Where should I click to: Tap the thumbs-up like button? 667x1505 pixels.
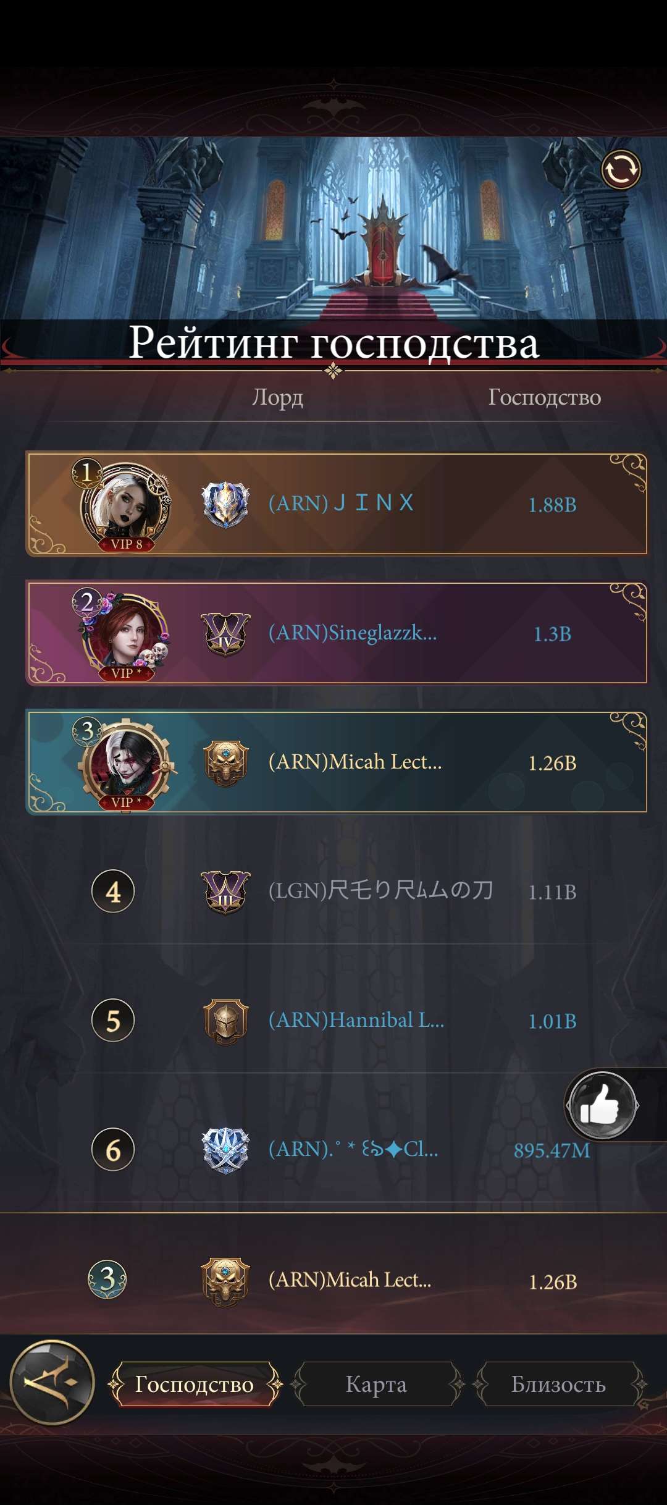(602, 1105)
